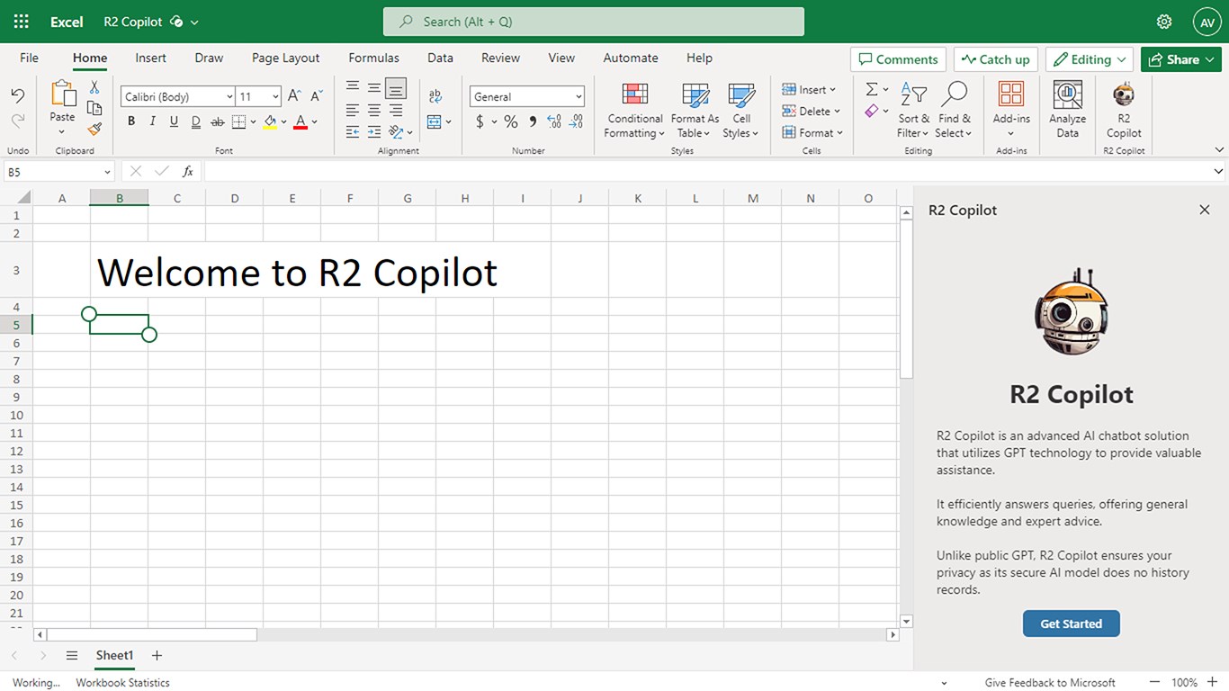
Task: Launch Analyze Data
Action: tap(1068, 109)
